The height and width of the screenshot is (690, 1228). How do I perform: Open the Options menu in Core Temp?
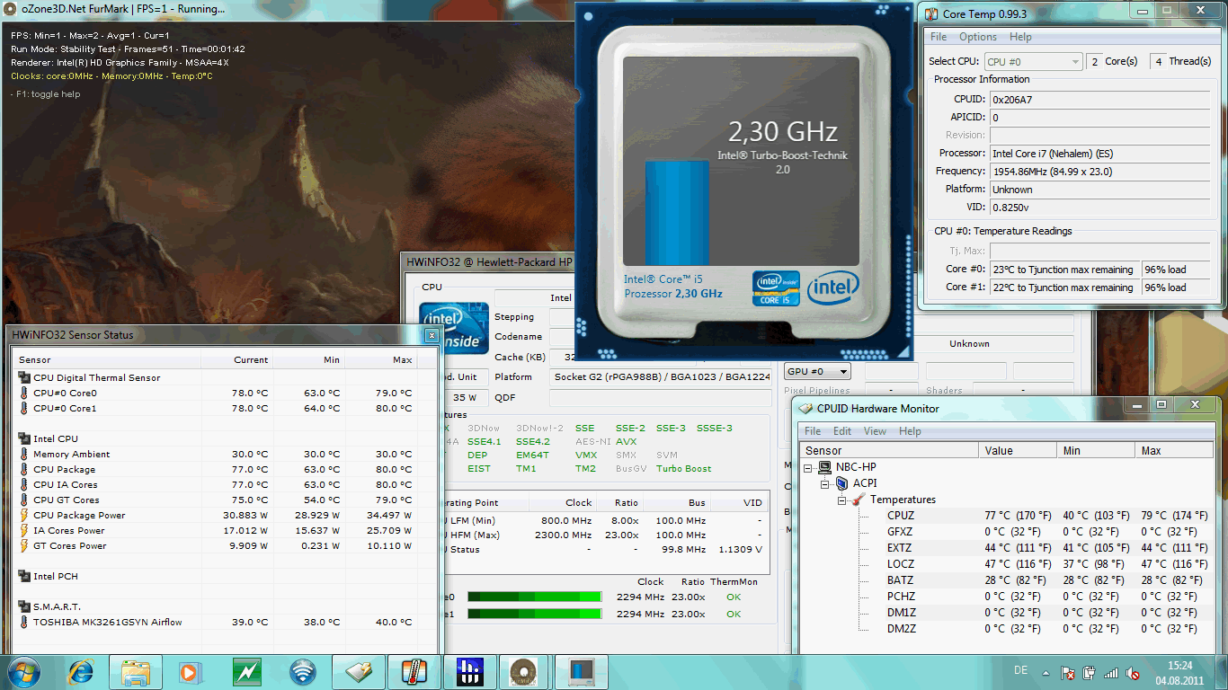(977, 37)
